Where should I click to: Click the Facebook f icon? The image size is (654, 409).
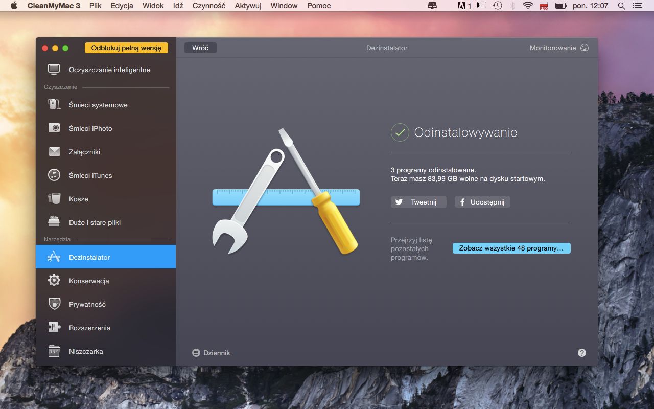click(x=462, y=202)
